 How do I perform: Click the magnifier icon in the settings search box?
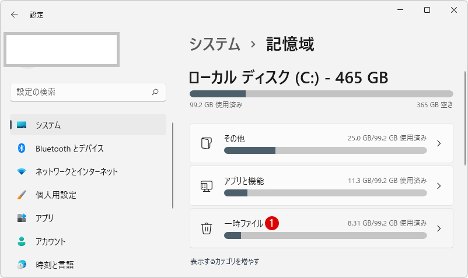[x=155, y=92]
